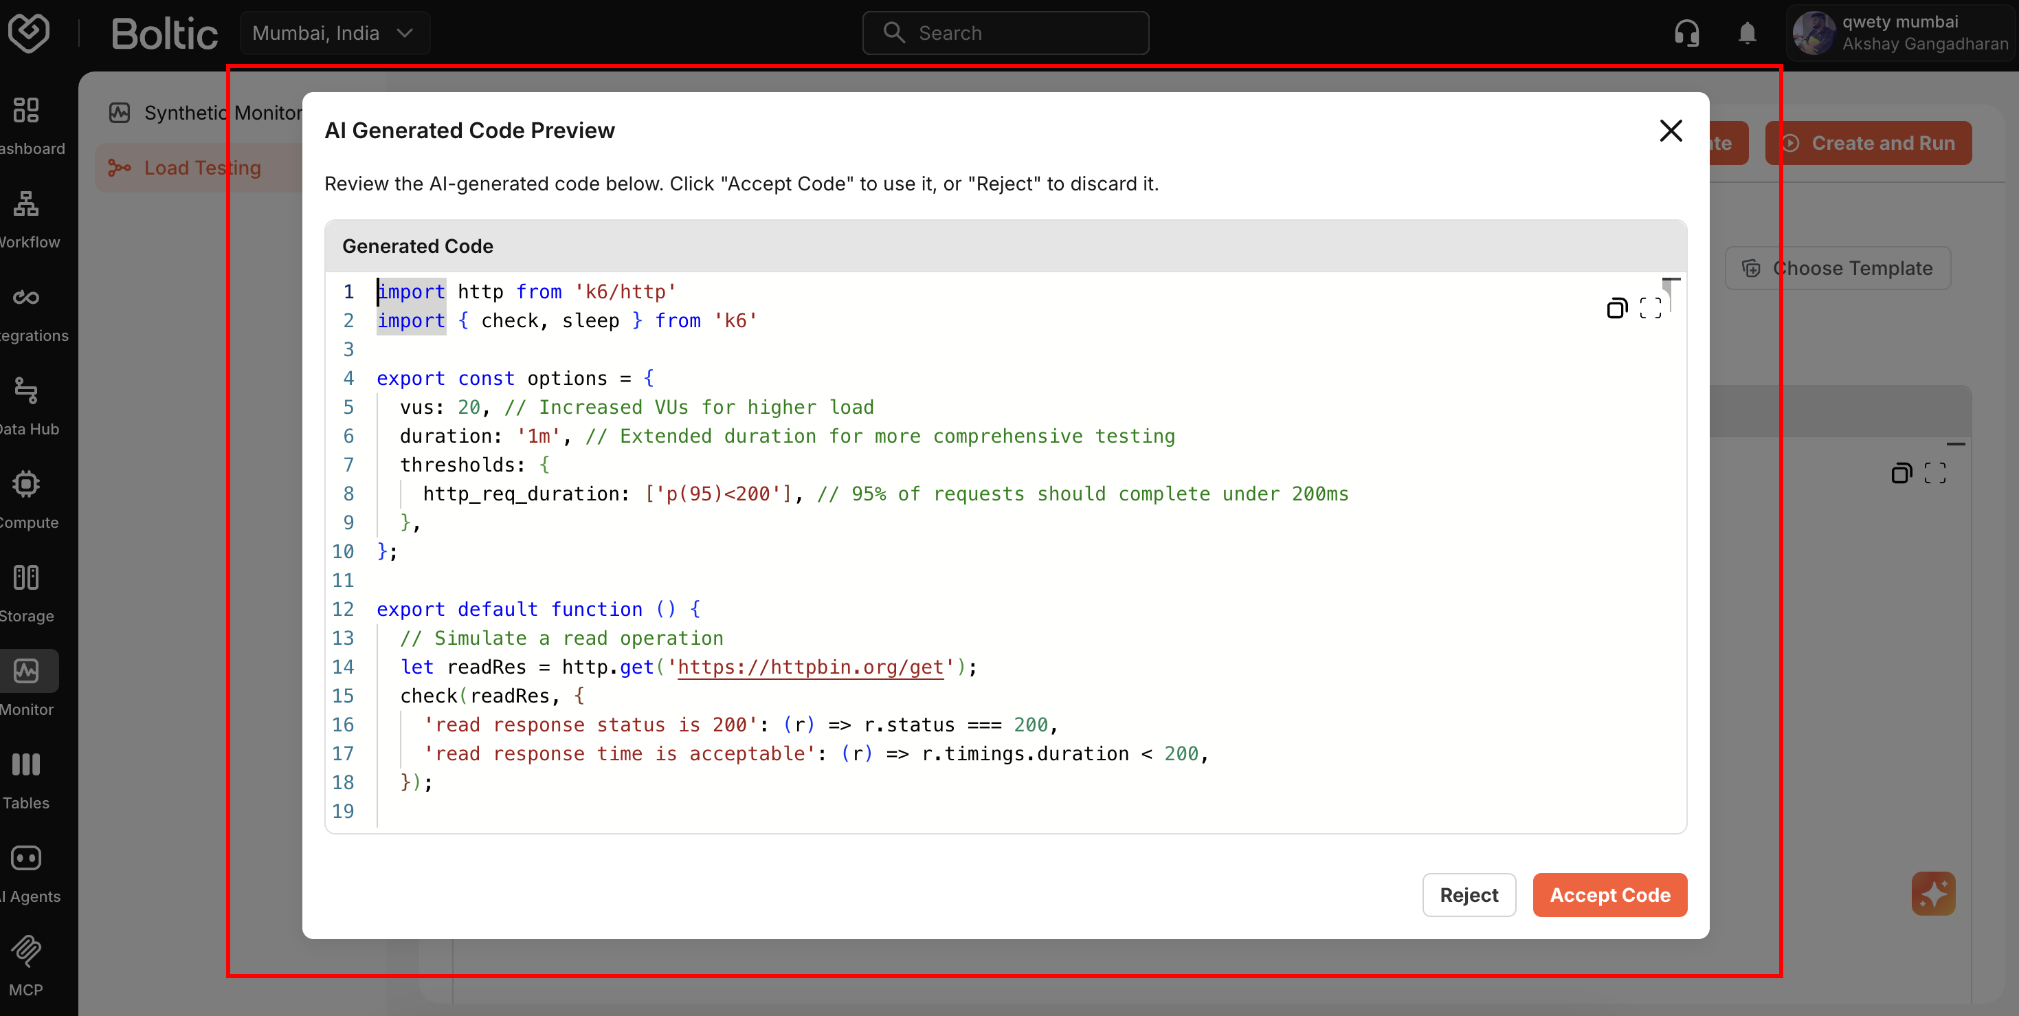The image size is (2019, 1016).
Task: Switch to the Load Testing tab
Action: point(202,168)
